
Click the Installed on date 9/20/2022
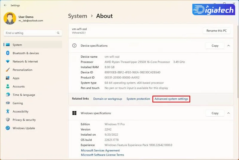(x=111, y=135)
